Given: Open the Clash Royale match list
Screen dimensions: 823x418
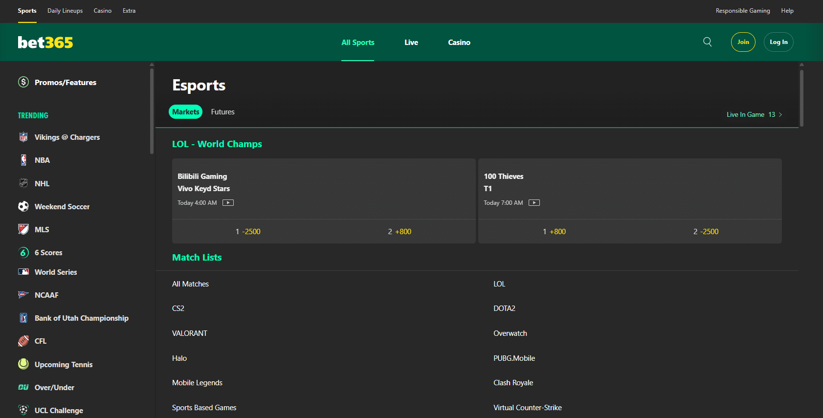Looking at the screenshot, I should pyautogui.click(x=513, y=383).
